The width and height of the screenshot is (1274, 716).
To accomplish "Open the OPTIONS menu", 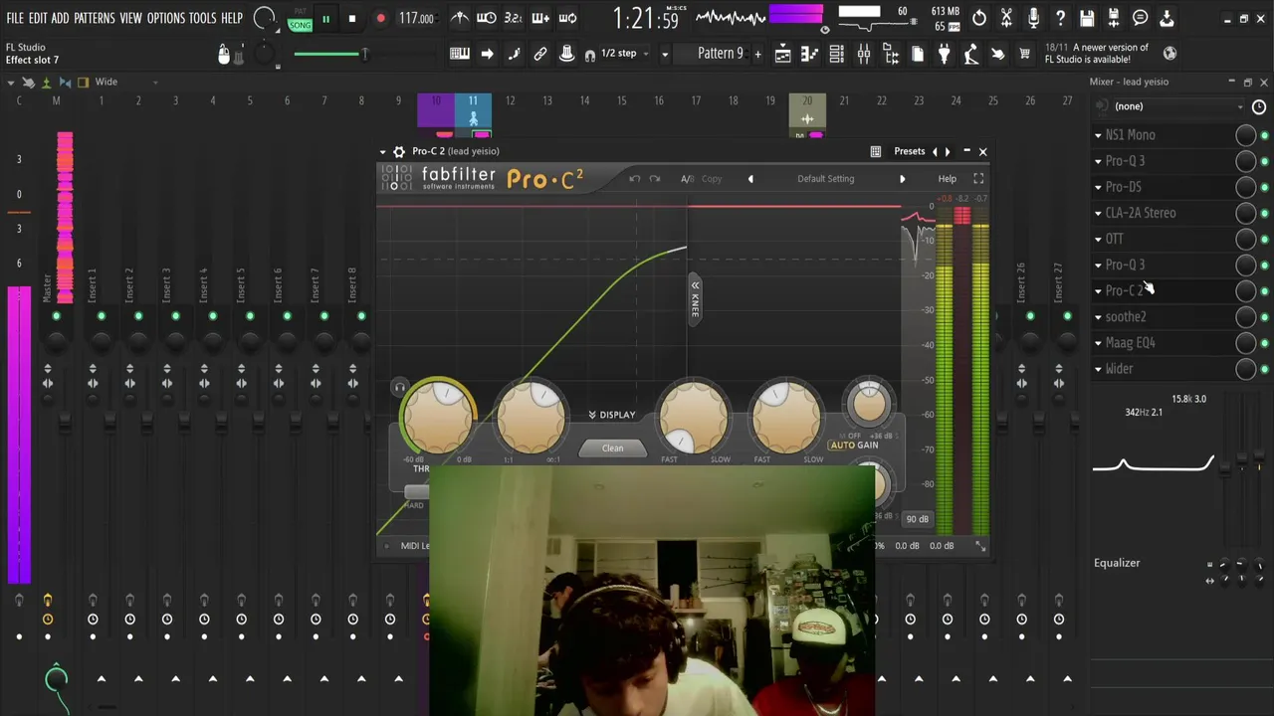I will [x=166, y=19].
